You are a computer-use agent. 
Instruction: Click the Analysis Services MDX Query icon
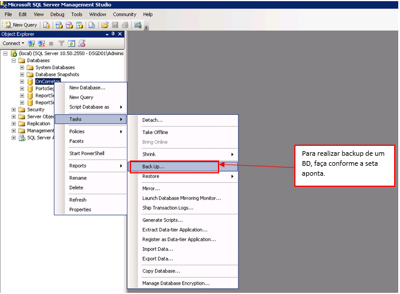click(59, 25)
